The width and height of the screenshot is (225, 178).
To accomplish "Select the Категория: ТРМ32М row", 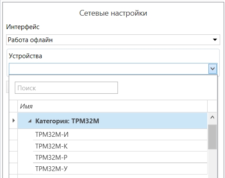I will coord(112,121).
